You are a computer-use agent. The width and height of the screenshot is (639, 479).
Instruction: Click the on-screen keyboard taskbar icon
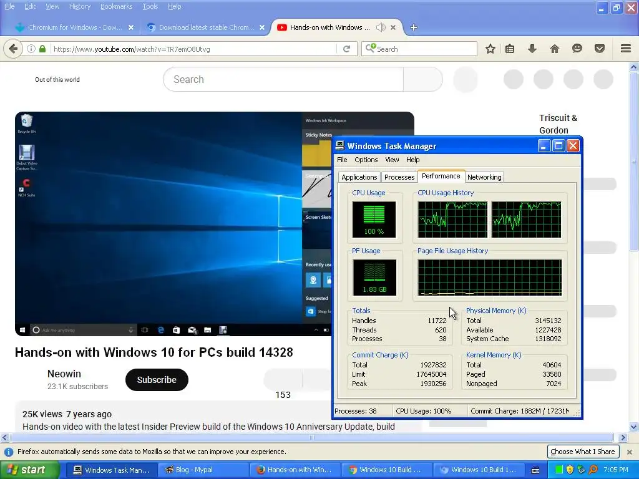(x=535, y=470)
